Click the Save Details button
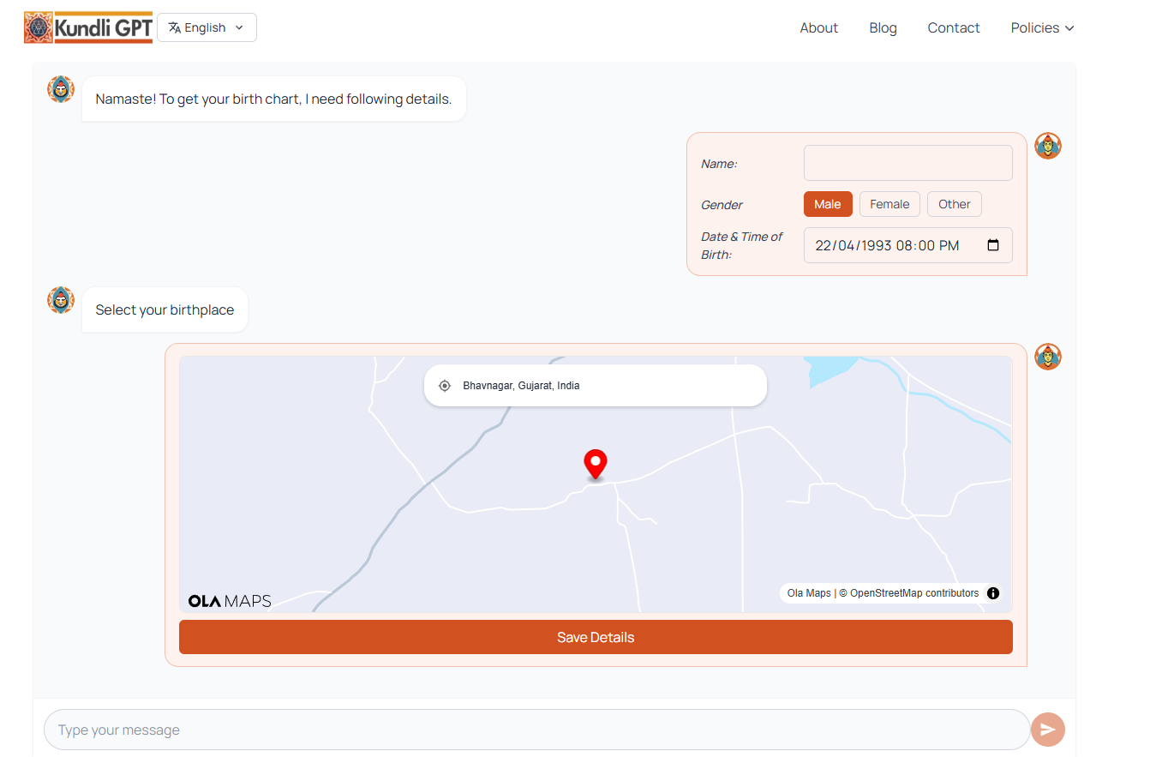This screenshot has width=1156, height=757. click(596, 637)
